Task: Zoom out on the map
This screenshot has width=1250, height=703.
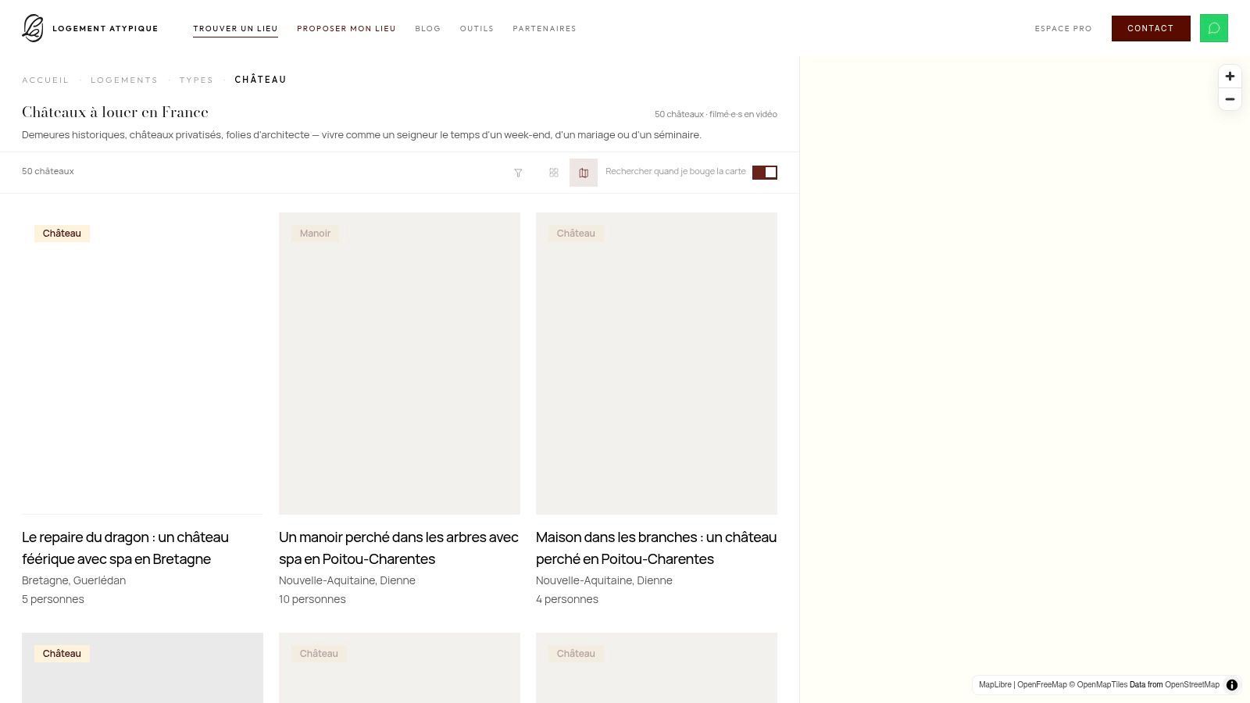Action: coord(1230,99)
